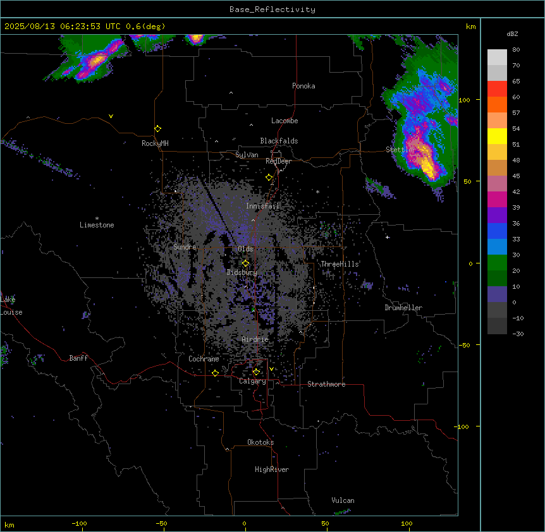Click the Ponoka city label
Screen dimensions: 545x532
pos(303,86)
